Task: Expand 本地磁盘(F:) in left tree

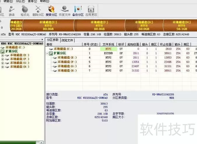Action: point(3,59)
